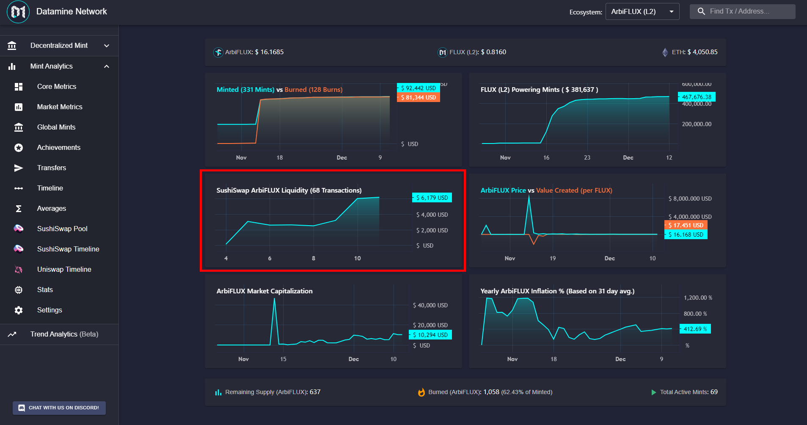Click the Market Metrics chart icon
This screenshot has width=807, height=425.
tap(19, 107)
